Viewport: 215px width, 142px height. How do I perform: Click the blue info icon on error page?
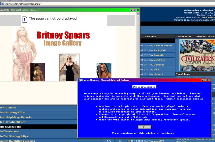point(25,19)
